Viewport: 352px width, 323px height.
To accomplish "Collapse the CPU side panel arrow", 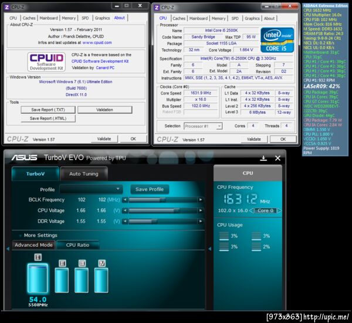I will click(x=210, y=249).
